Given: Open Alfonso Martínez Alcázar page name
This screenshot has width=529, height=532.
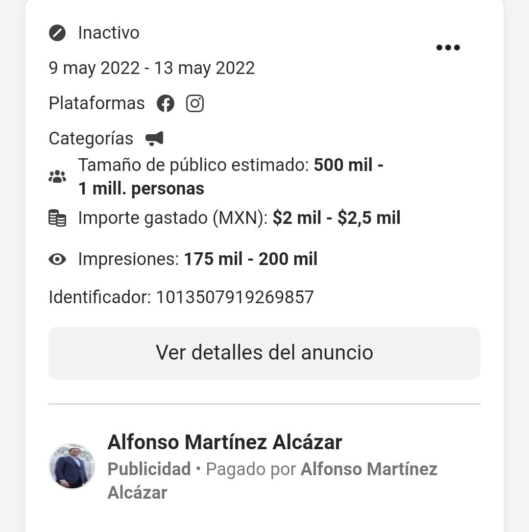Looking at the screenshot, I should (225, 442).
